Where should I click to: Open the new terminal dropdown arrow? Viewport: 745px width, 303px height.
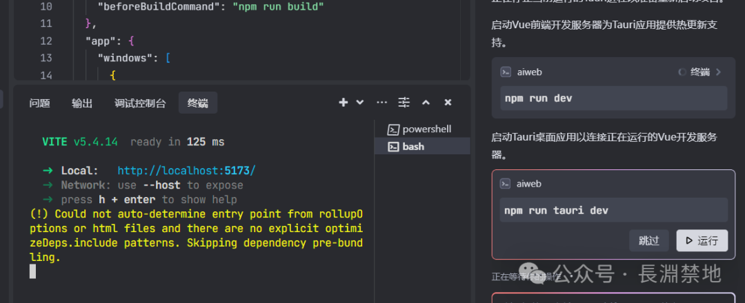359,103
